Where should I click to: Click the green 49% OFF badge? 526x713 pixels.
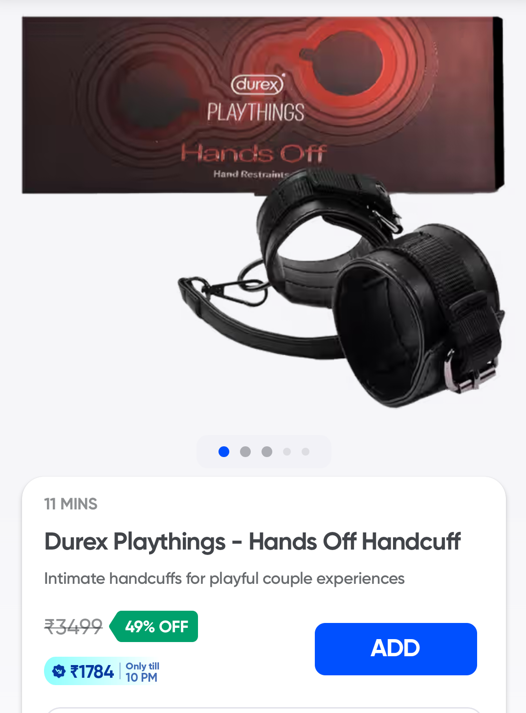(x=154, y=626)
